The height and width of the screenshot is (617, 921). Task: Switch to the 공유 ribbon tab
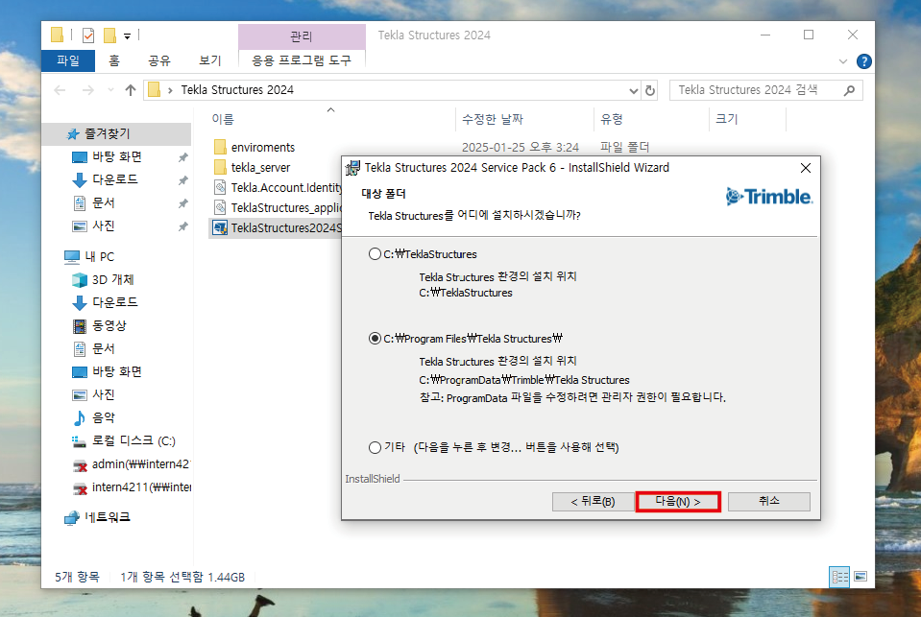pos(159,60)
